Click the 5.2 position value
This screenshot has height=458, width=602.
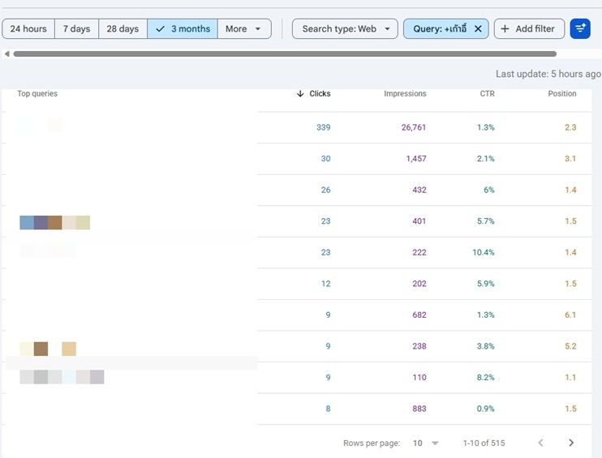click(570, 346)
